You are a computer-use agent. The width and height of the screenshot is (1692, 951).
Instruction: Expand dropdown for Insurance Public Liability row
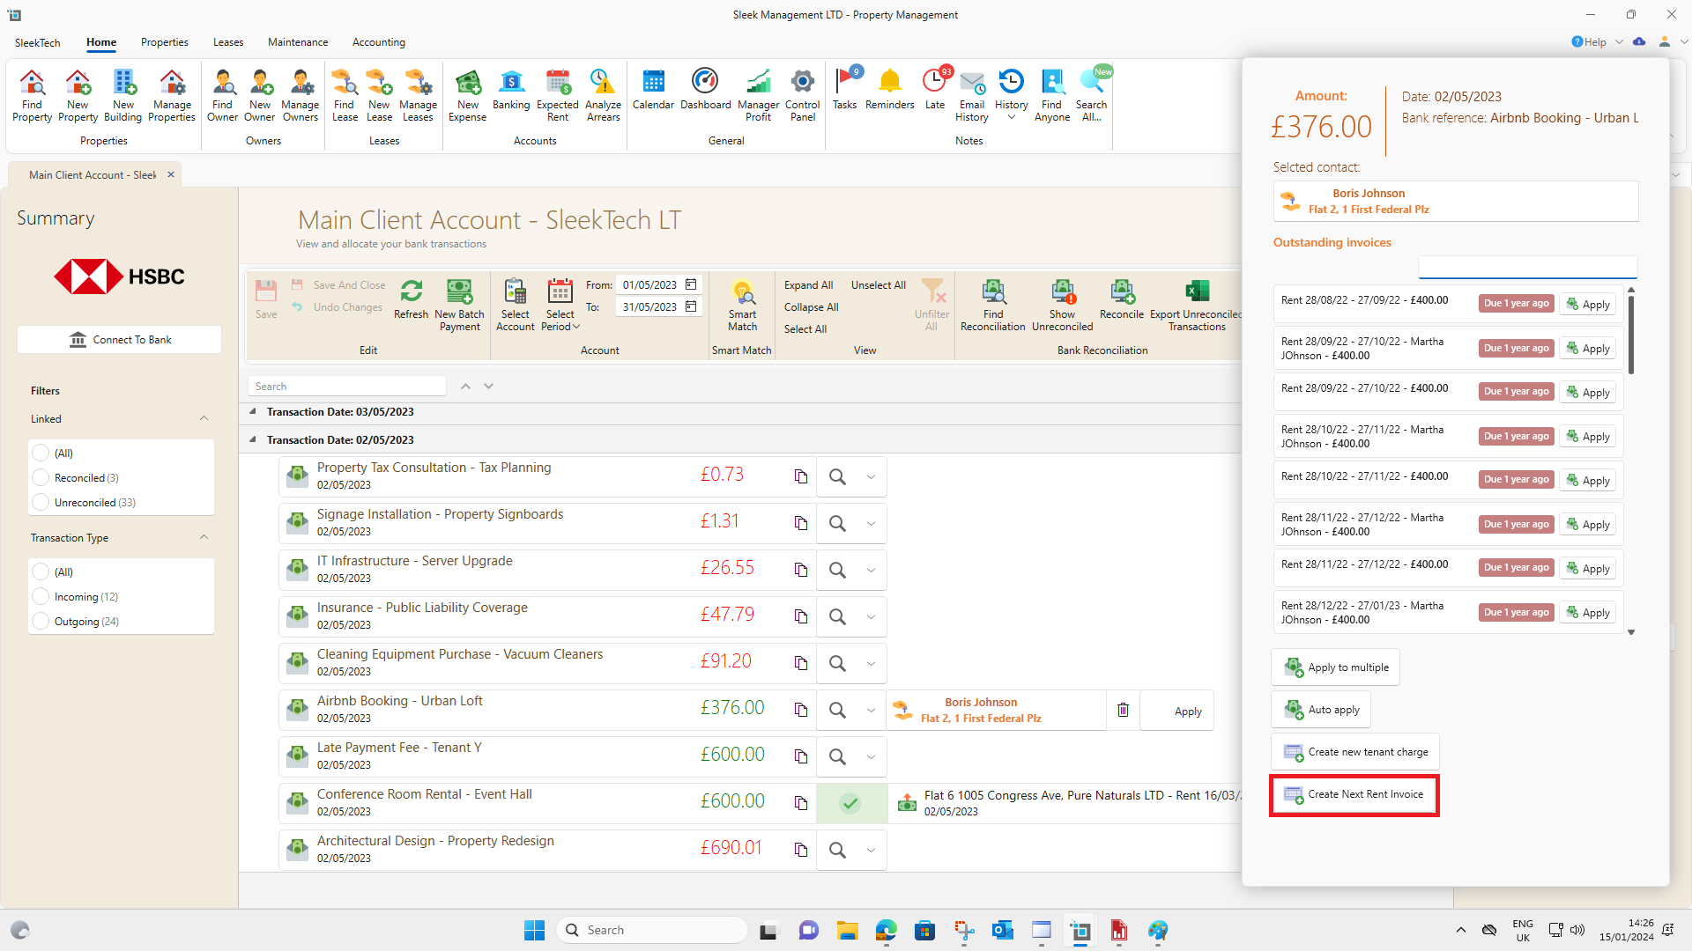coord(871,616)
